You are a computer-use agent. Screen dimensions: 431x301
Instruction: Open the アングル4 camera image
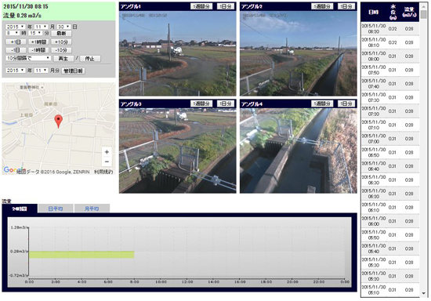click(299, 150)
